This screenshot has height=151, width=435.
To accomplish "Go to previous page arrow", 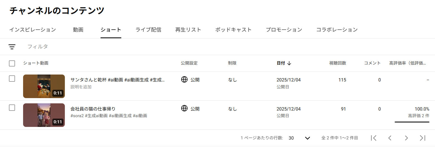I will pyautogui.click(x=390, y=138).
